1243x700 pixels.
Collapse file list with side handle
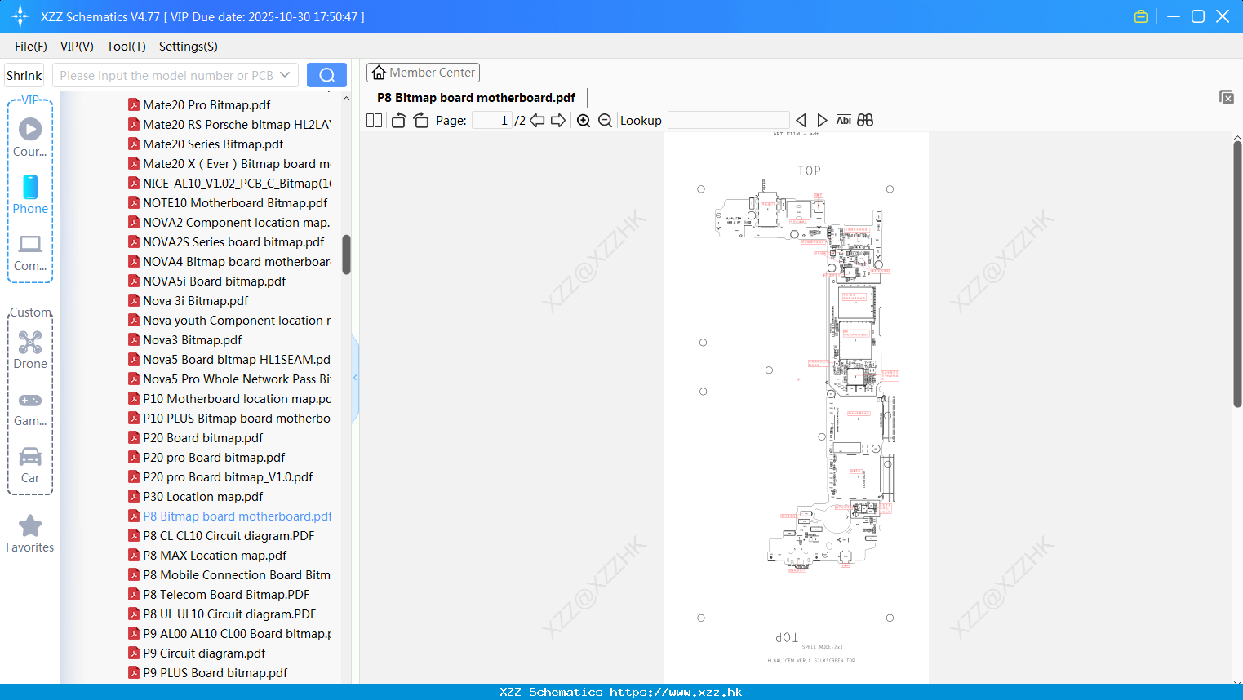click(355, 378)
